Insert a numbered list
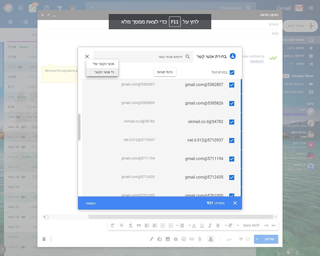Screen dimensions: 320x256 pyautogui.click(x=171, y=225)
